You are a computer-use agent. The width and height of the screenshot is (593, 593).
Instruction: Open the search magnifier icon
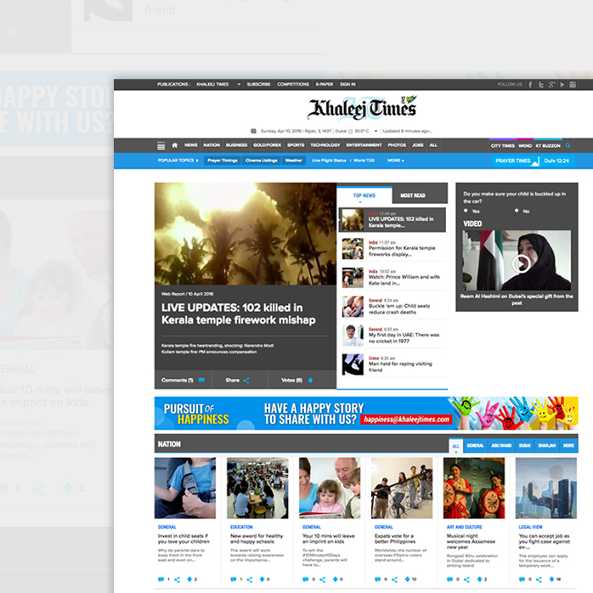pyautogui.click(x=568, y=145)
